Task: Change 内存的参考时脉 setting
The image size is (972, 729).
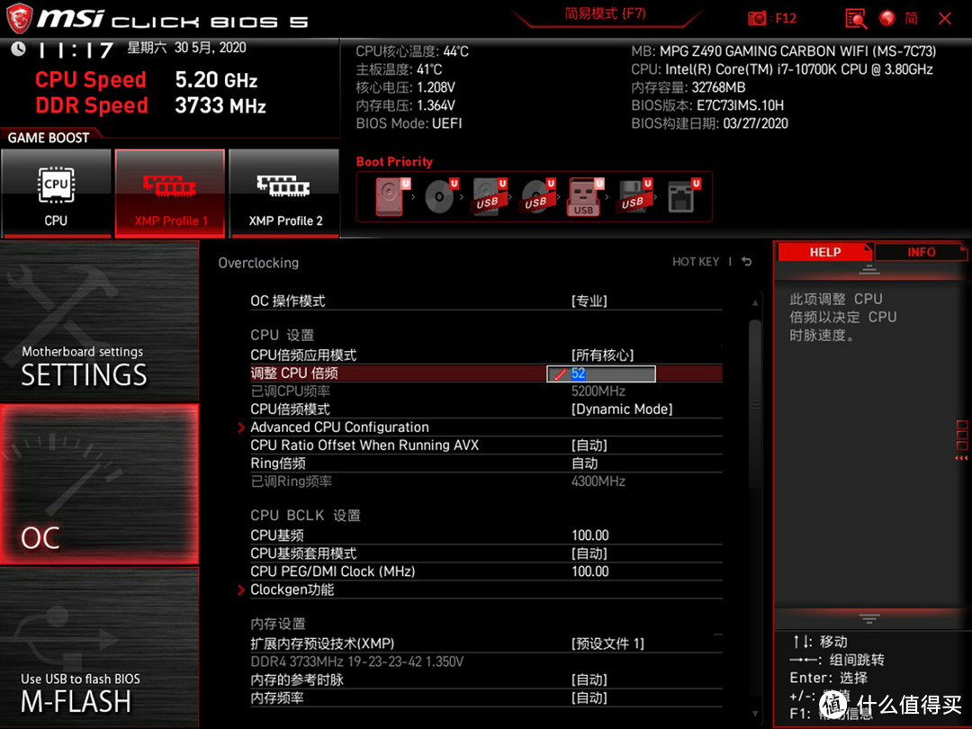Action: (x=486, y=679)
